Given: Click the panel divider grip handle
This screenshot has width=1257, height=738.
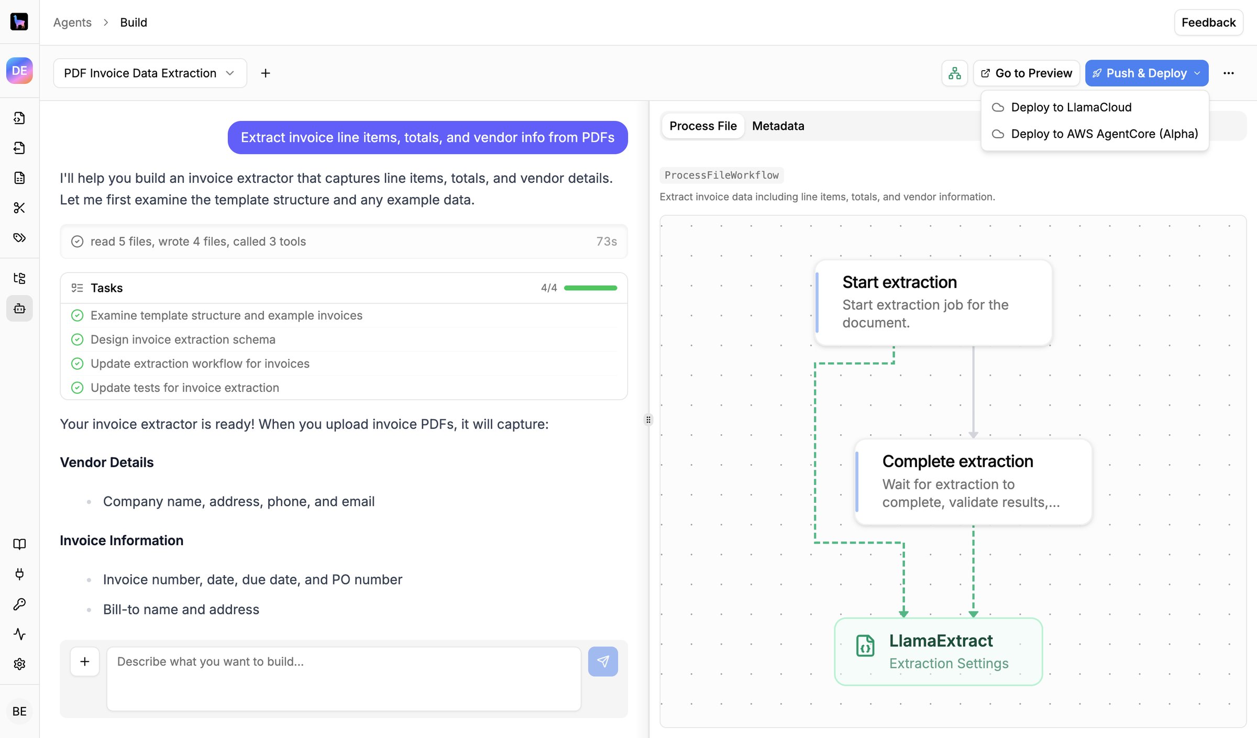Looking at the screenshot, I should pyautogui.click(x=648, y=420).
